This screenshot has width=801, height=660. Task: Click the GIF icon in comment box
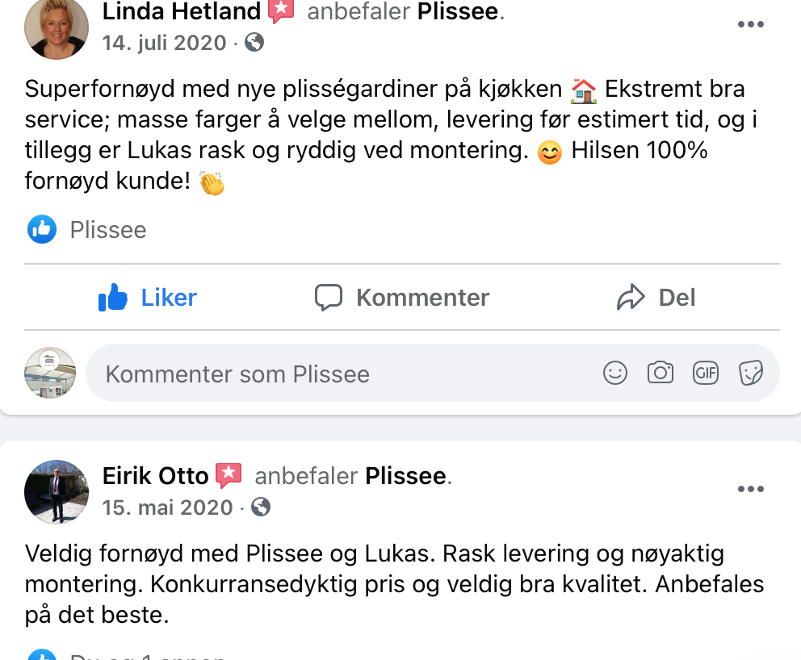point(706,373)
